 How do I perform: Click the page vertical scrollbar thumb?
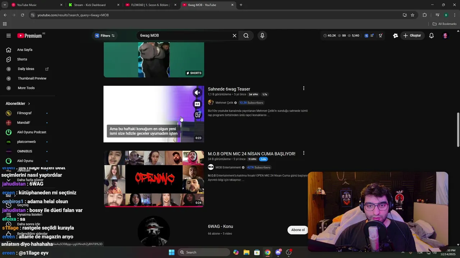click(458, 129)
